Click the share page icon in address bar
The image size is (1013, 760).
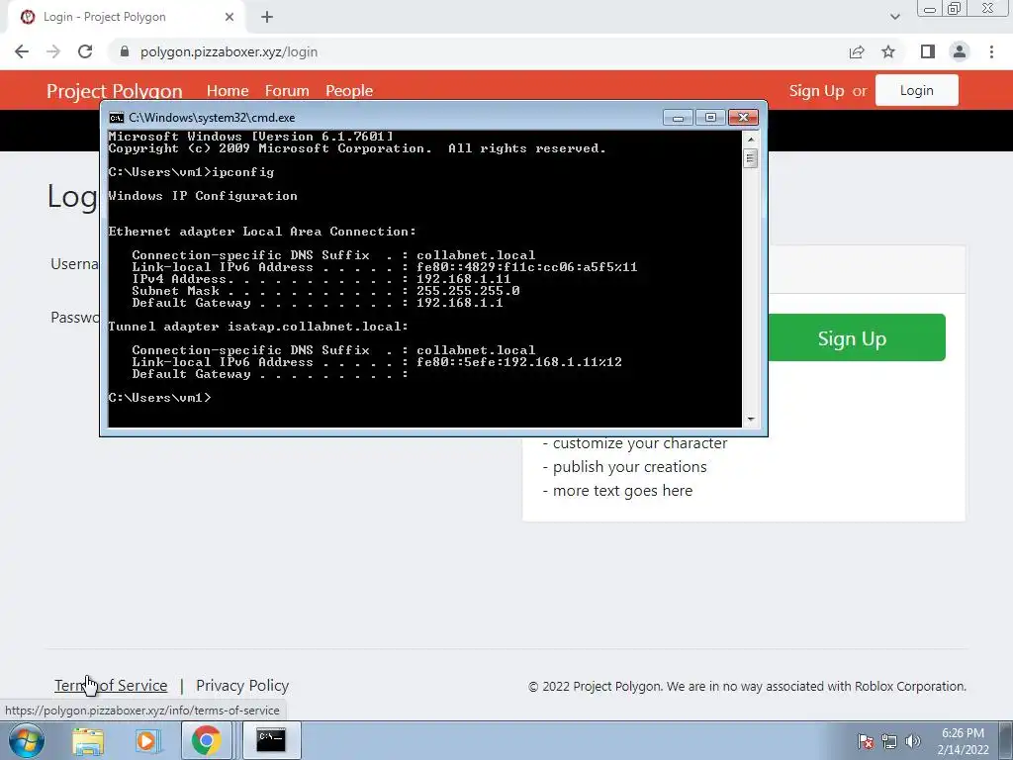pos(857,51)
